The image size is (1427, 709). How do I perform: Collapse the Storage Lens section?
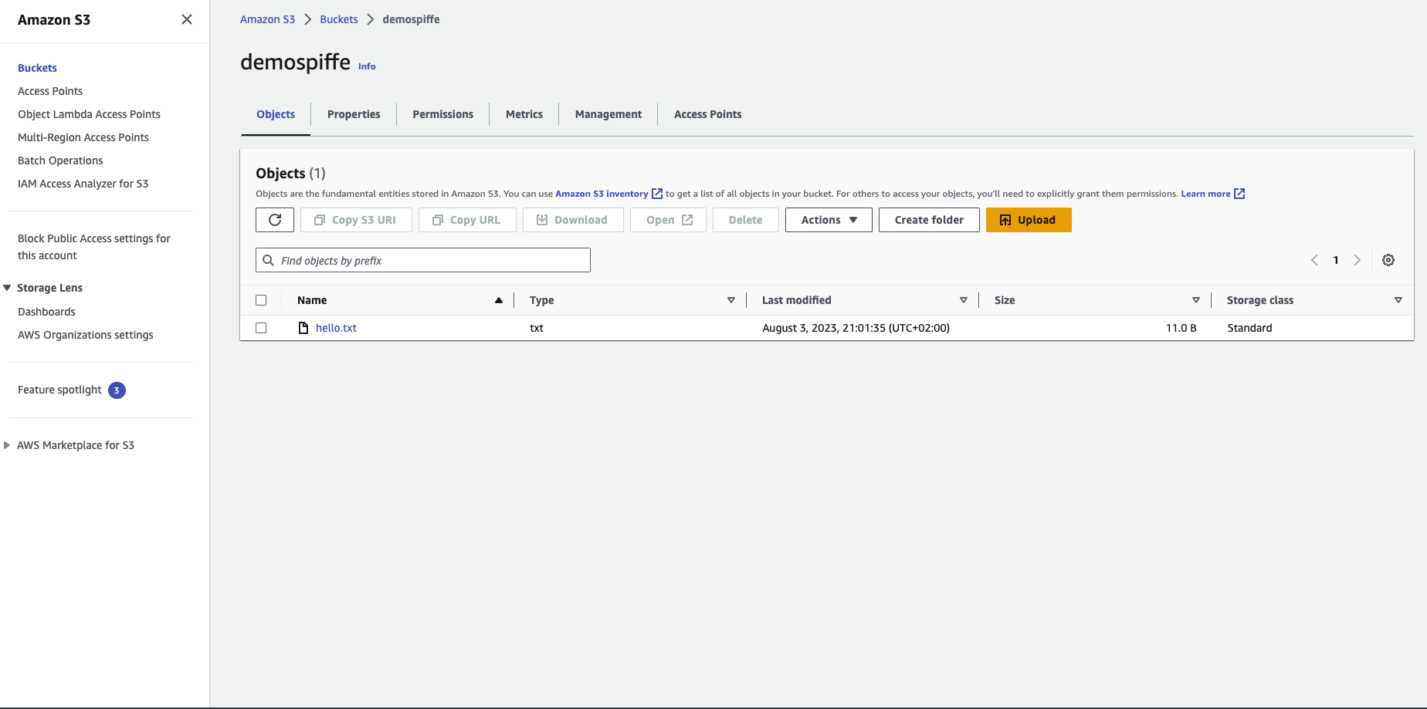pos(7,288)
